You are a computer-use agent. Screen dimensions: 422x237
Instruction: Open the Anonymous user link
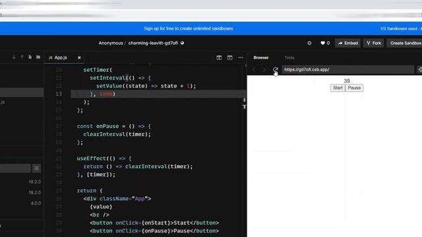111,43
